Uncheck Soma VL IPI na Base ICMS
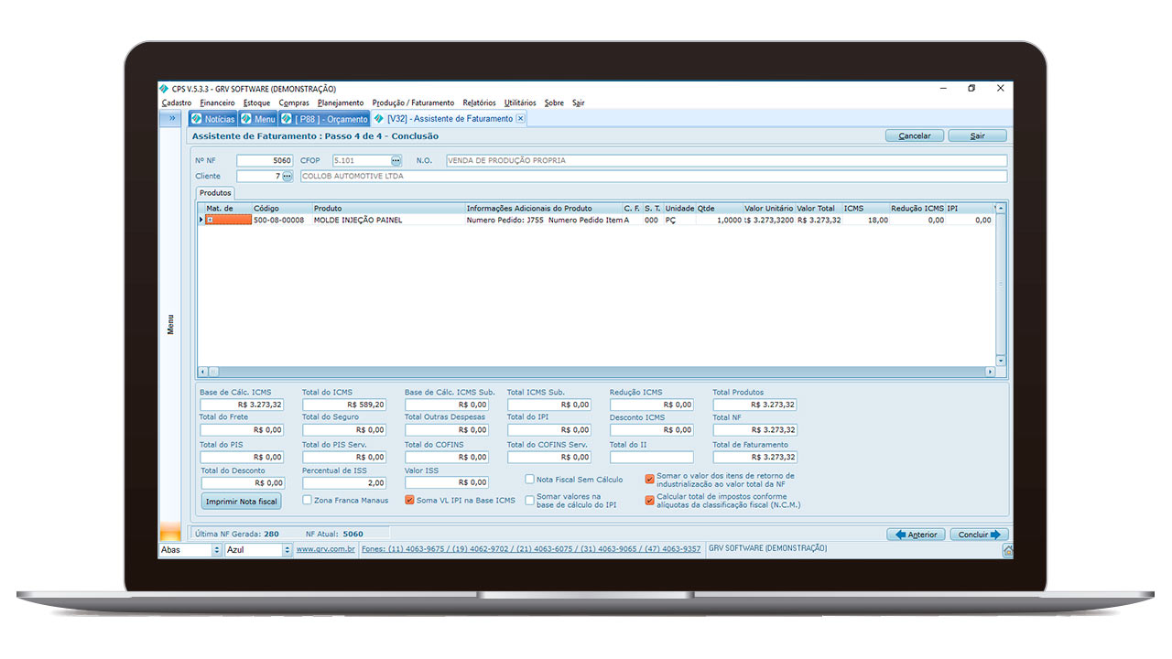Viewport: 1172px width, 659px height. coord(409,501)
